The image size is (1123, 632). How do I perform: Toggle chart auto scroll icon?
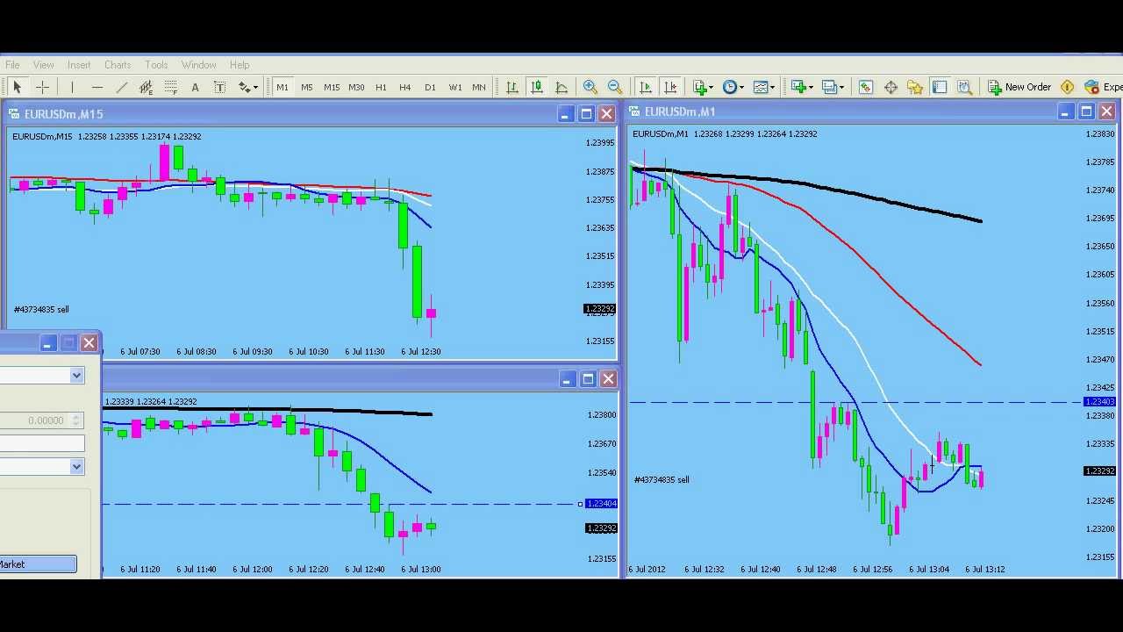645,87
